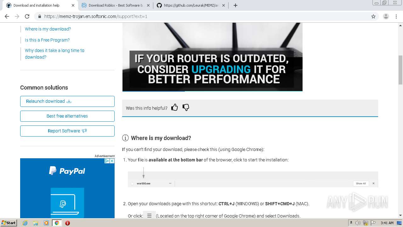This screenshot has height=227, width=403.
Task: Select the Chrome taskbar button
Action: [x=57, y=223]
